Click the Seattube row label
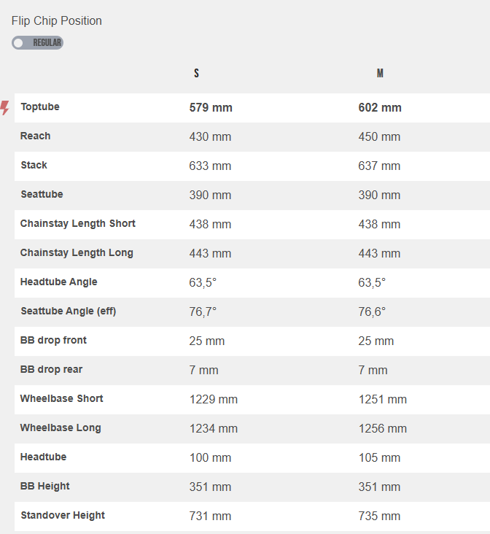Screen dimensions: 490x534 [x=42, y=195]
